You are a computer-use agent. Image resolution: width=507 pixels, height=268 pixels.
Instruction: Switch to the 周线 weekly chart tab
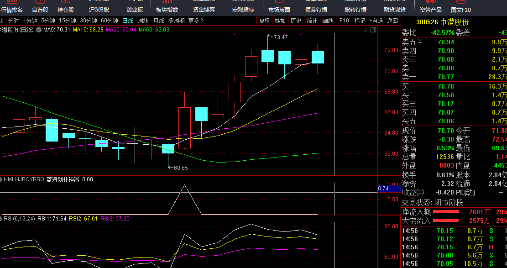click(x=143, y=21)
